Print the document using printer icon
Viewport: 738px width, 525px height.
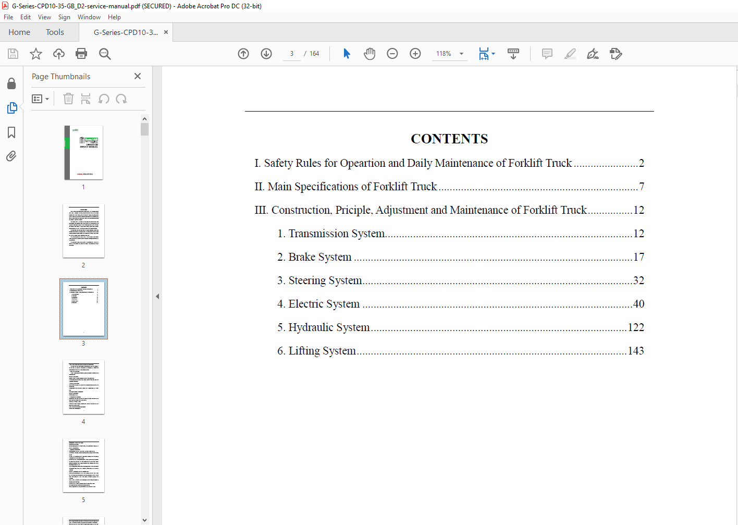point(81,54)
